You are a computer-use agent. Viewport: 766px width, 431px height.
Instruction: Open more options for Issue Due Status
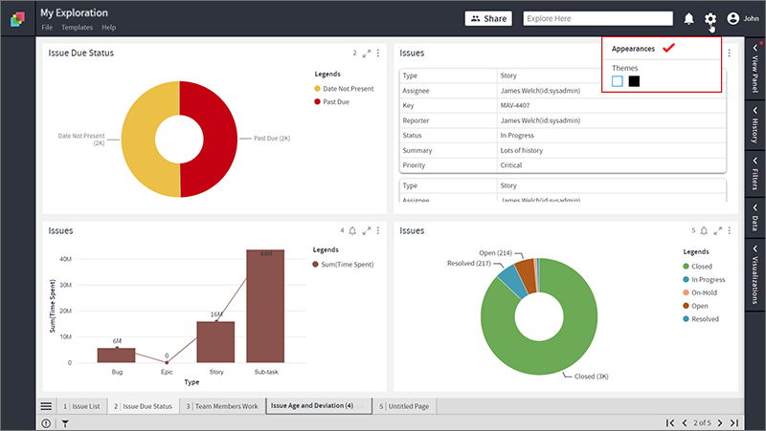pos(378,54)
